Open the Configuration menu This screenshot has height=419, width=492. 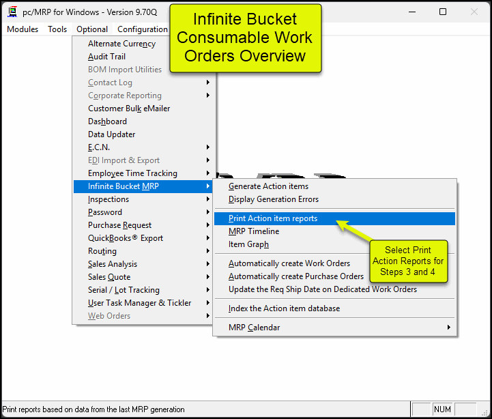[x=142, y=29]
